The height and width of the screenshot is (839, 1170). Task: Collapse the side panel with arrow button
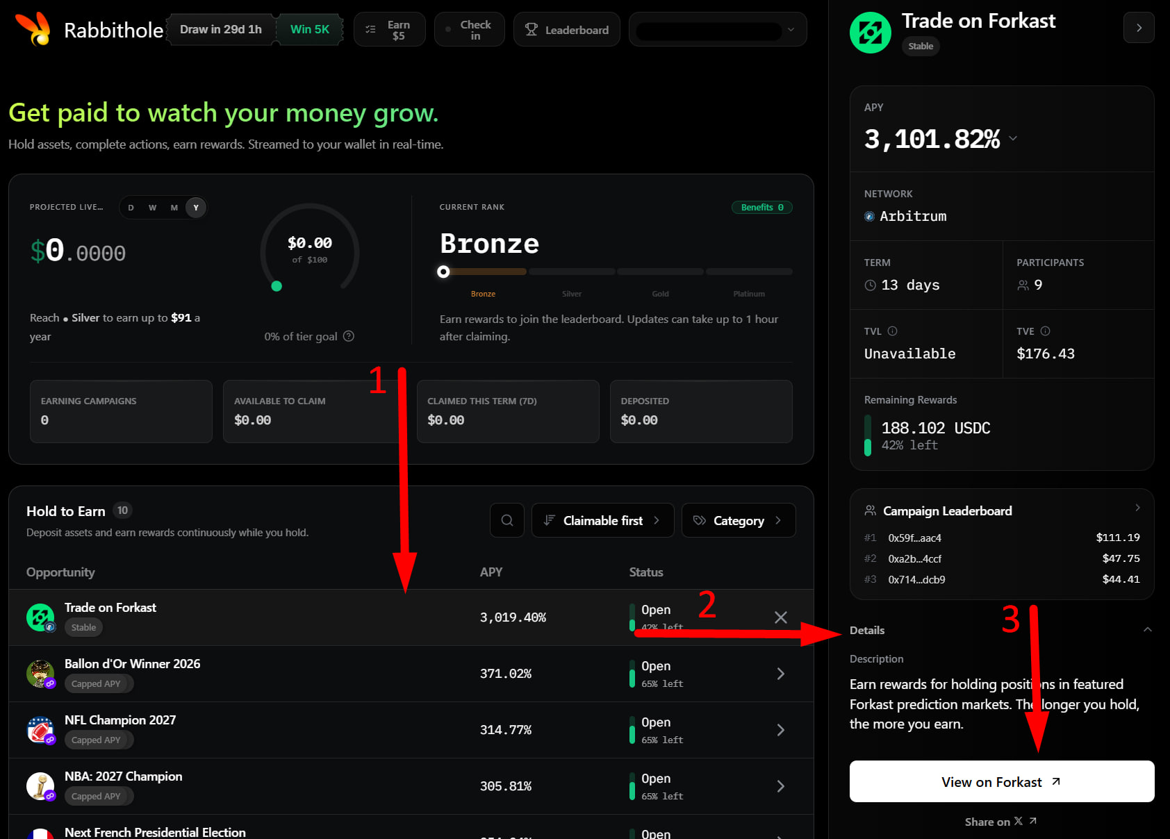pos(1139,28)
